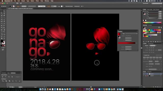Switch to Artboards tab
The image size is (163, 91).
pyautogui.click(x=149, y=72)
